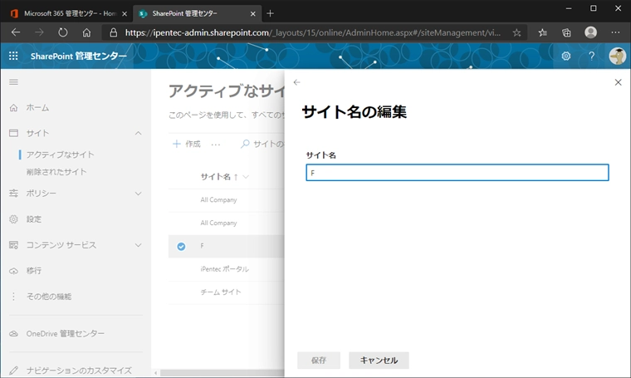This screenshot has height=378, width=631.
Task: Open SharePoint settings gear icon
Action: (x=565, y=56)
